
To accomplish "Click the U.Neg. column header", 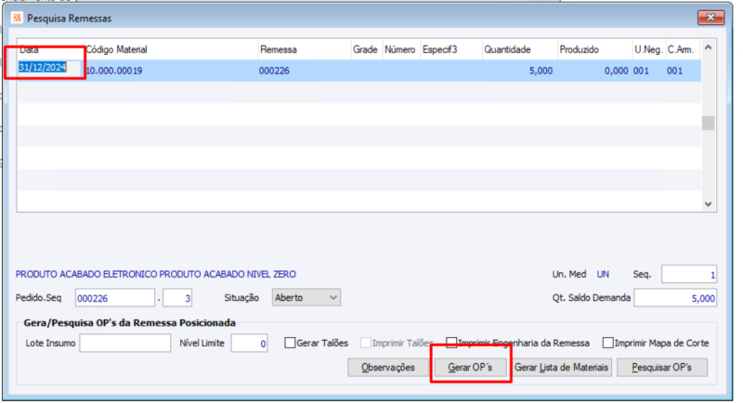I will [x=649, y=49].
